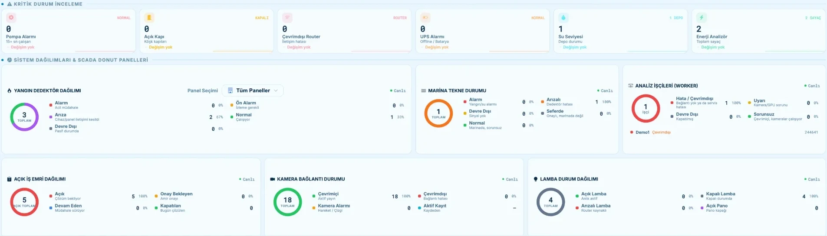
Task: Click the Demo1 Çevrimdışı worker row
Action: (724, 133)
